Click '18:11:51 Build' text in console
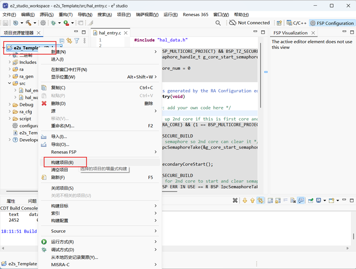 [x=19, y=231]
